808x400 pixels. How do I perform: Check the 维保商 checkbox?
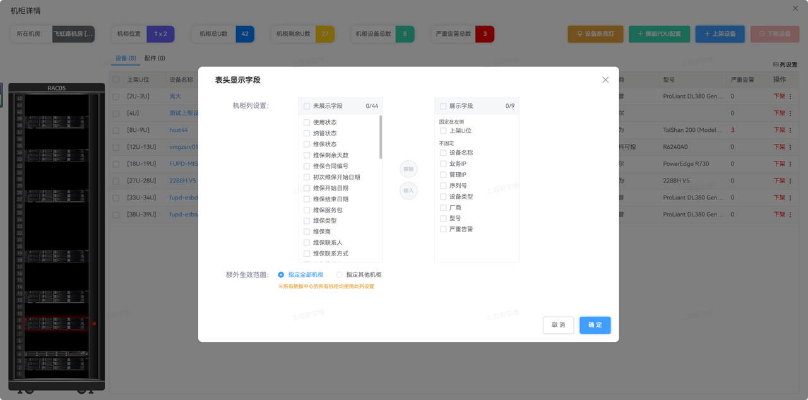(x=307, y=232)
